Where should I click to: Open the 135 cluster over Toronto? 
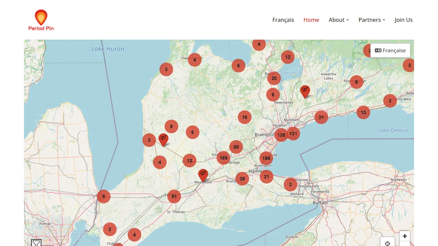(281, 135)
